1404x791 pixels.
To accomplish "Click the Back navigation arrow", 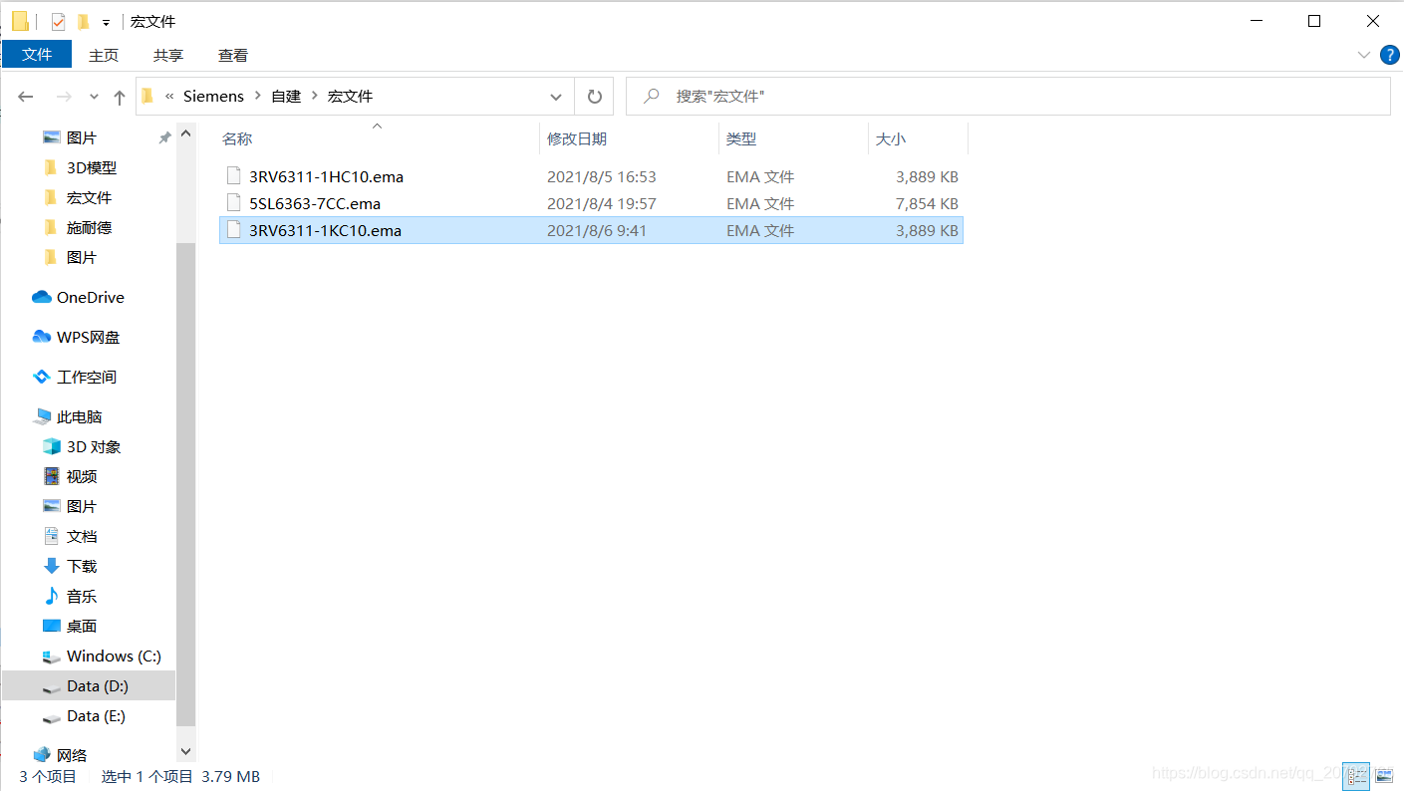I will pos(26,97).
